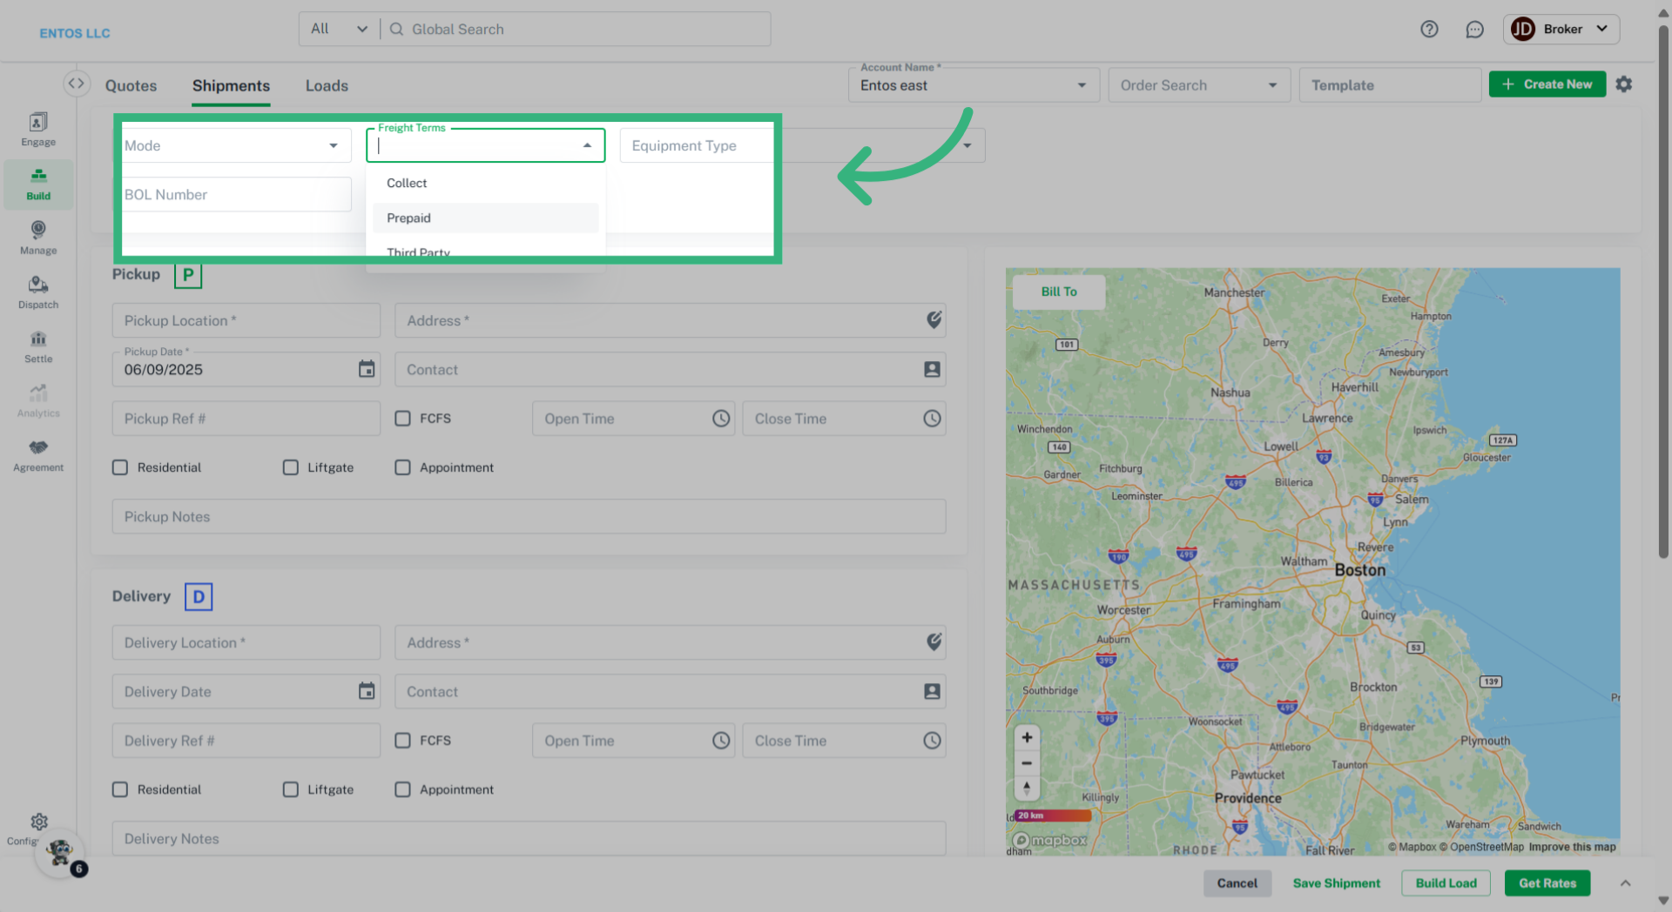Switch to the Quotes tab
Screen dimensions: 1672x912
(131, 86)
